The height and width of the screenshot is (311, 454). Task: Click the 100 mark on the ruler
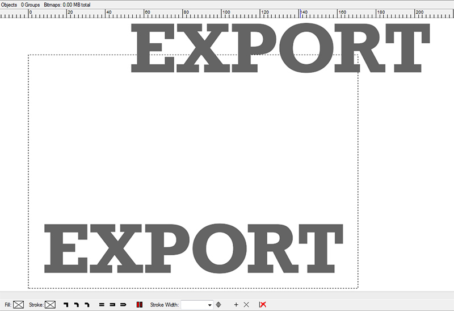[226, 12]
